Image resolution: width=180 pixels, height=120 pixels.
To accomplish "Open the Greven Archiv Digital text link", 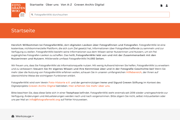I will point(42,86).
